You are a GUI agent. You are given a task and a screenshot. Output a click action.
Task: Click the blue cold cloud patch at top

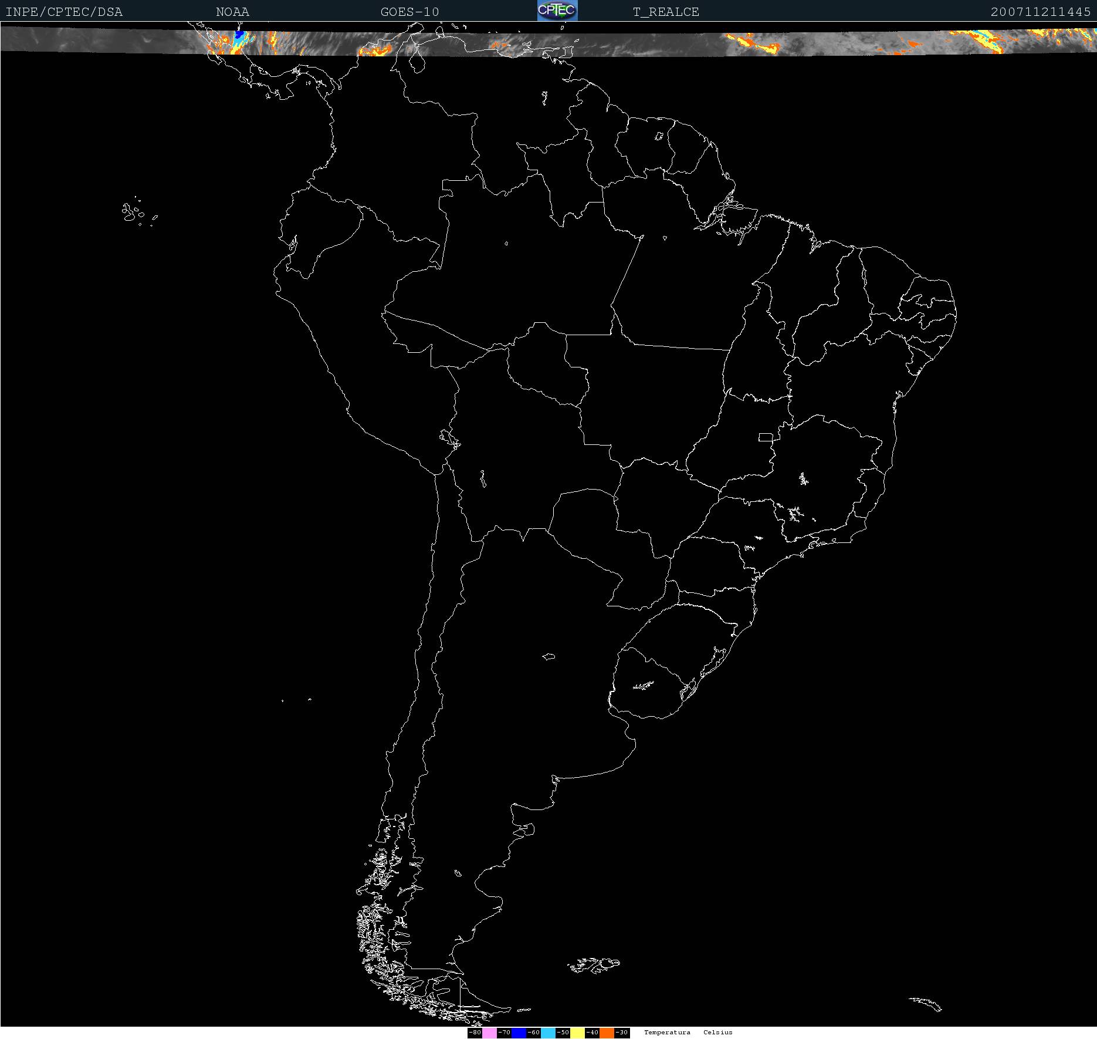(239, 37)
